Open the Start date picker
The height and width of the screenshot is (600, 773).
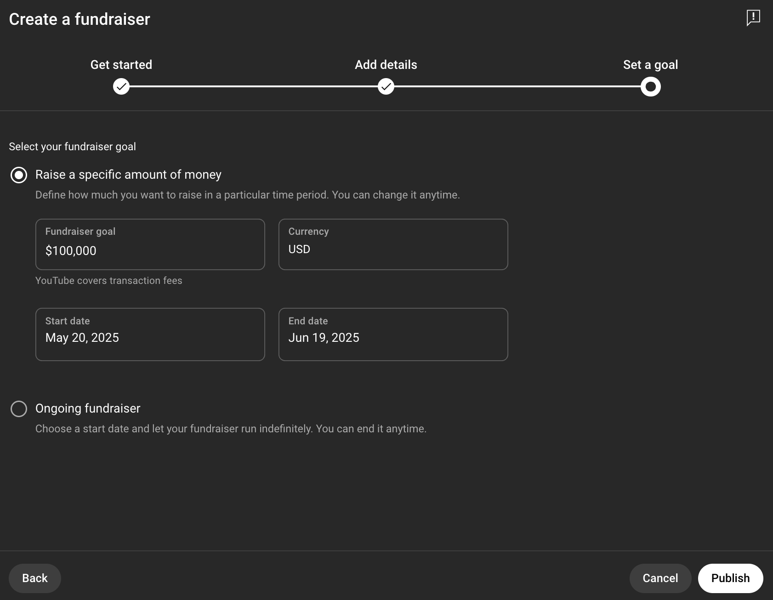[x=150, y=334]
